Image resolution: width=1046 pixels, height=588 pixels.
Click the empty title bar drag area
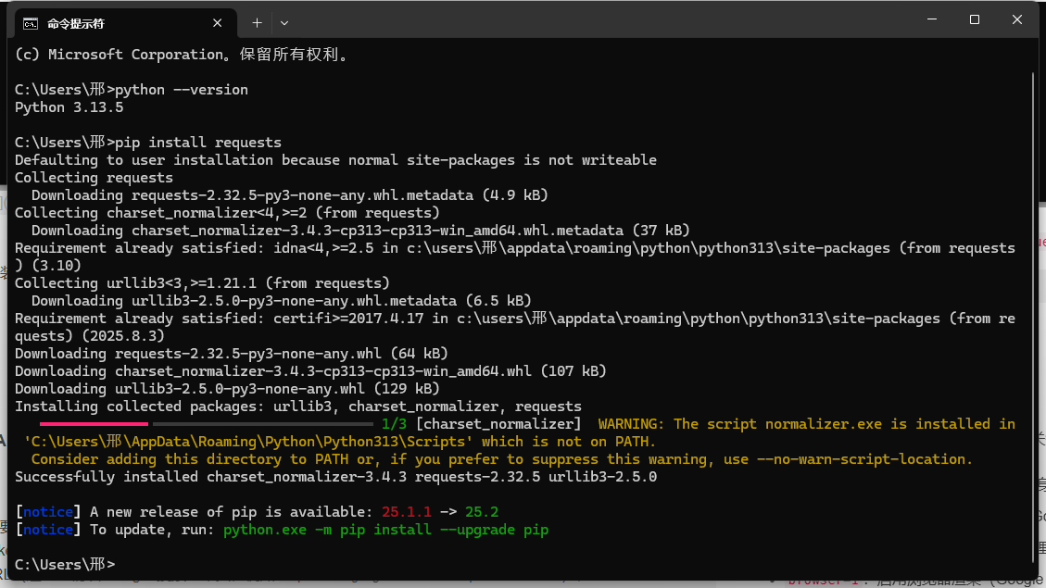[602, 20]
